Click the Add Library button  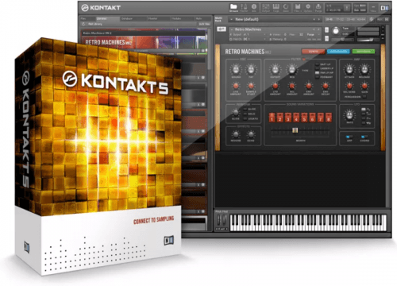coord(94,24)
